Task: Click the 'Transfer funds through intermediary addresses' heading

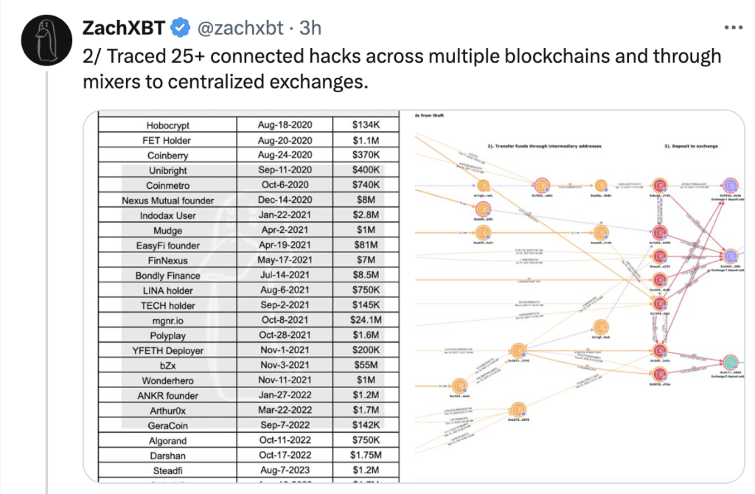Action: pos(544,146)
